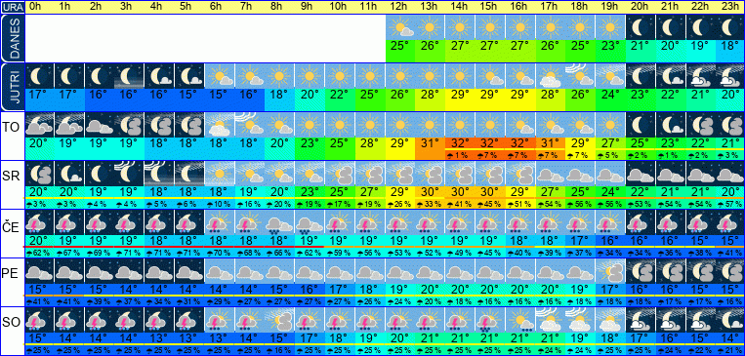Screen dimensions: 745x356
Task: Click the 16 % precipitation for SO 8h
Action: point(279,350)
